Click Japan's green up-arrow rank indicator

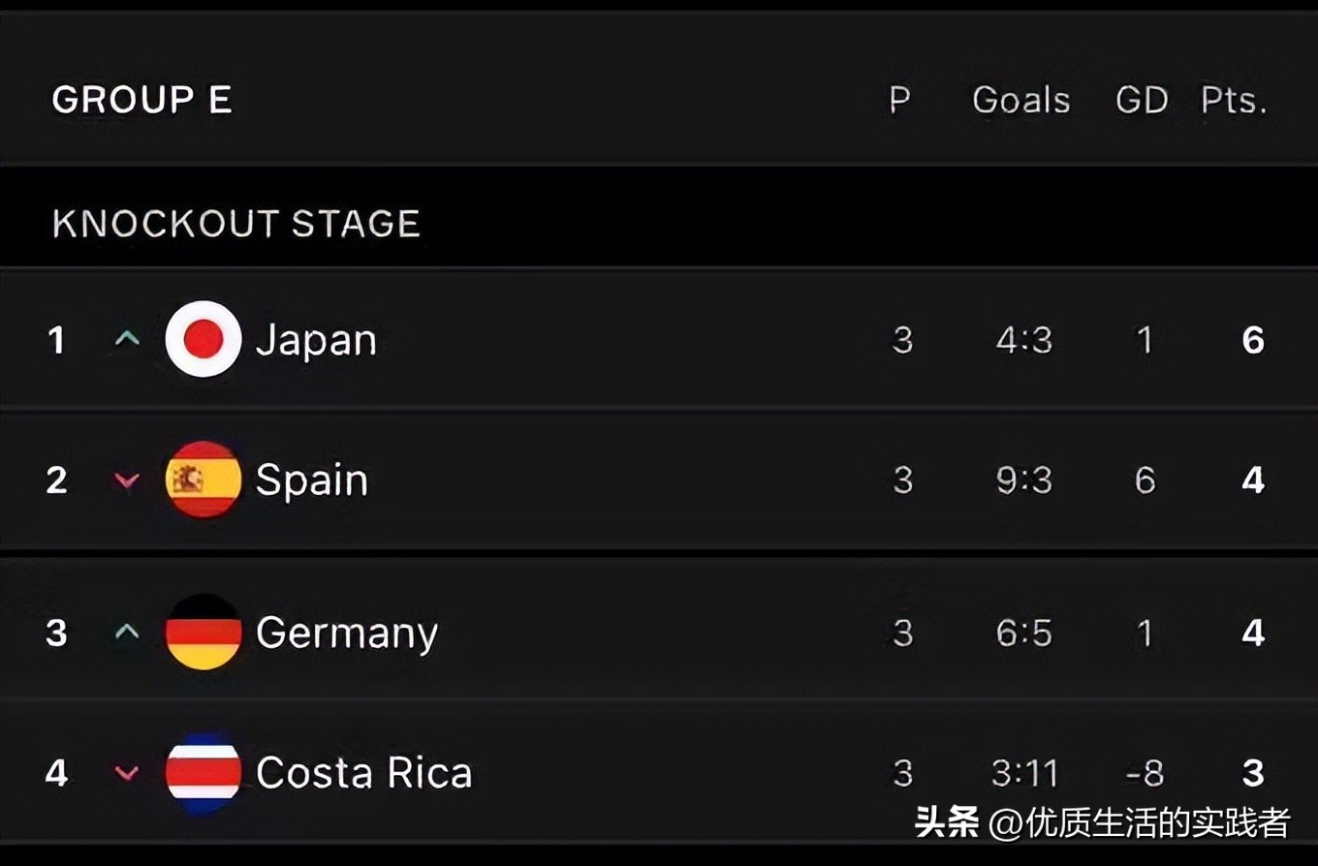pos(127,340)
